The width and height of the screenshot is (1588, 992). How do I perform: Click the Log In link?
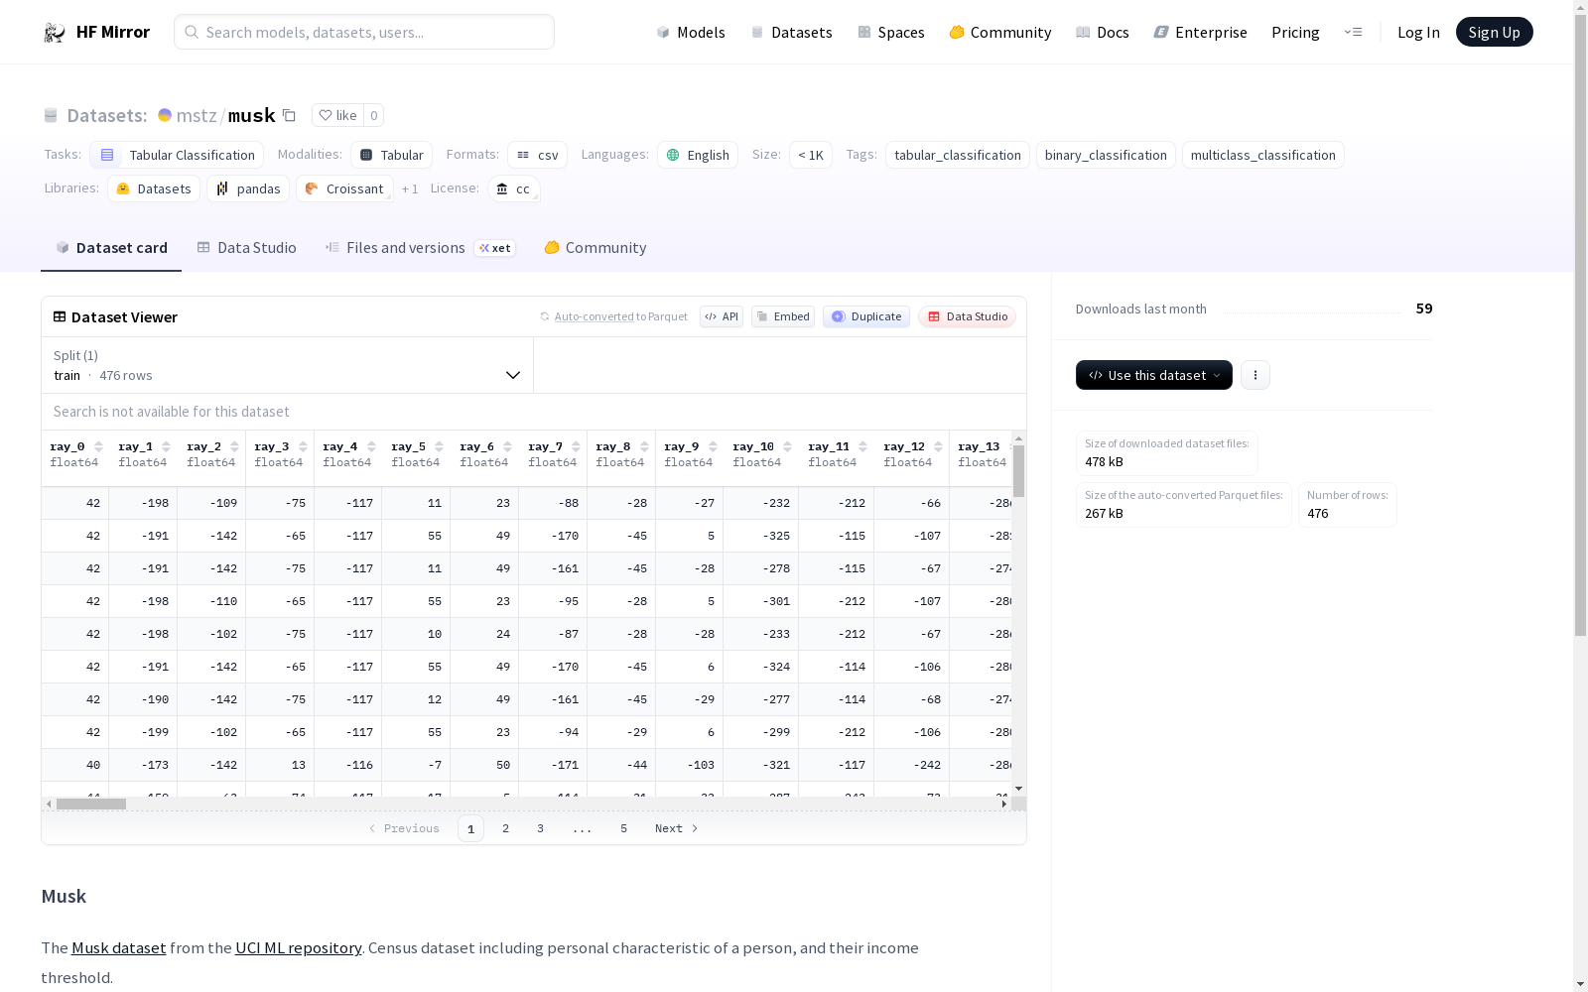click(1418, 32)
